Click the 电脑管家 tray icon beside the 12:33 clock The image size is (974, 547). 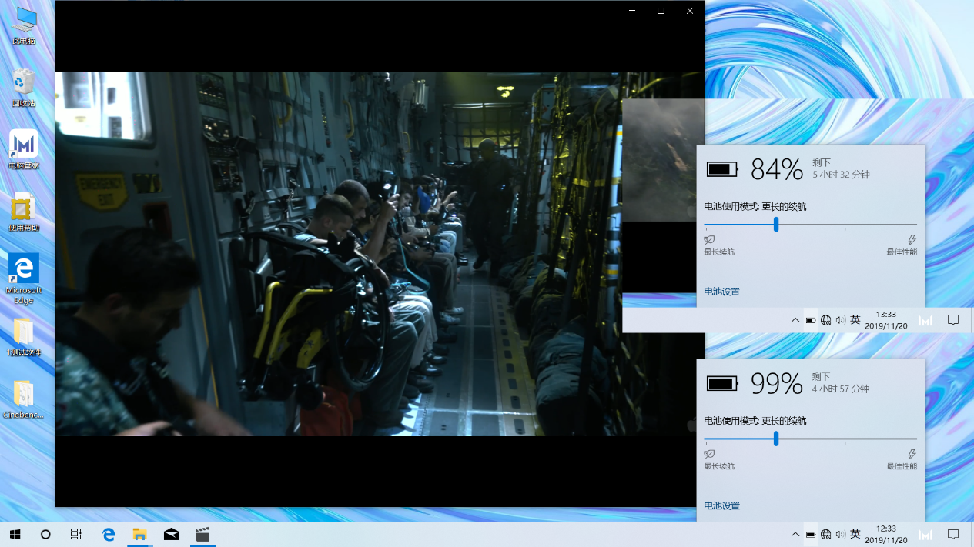[x=925, y=535]
